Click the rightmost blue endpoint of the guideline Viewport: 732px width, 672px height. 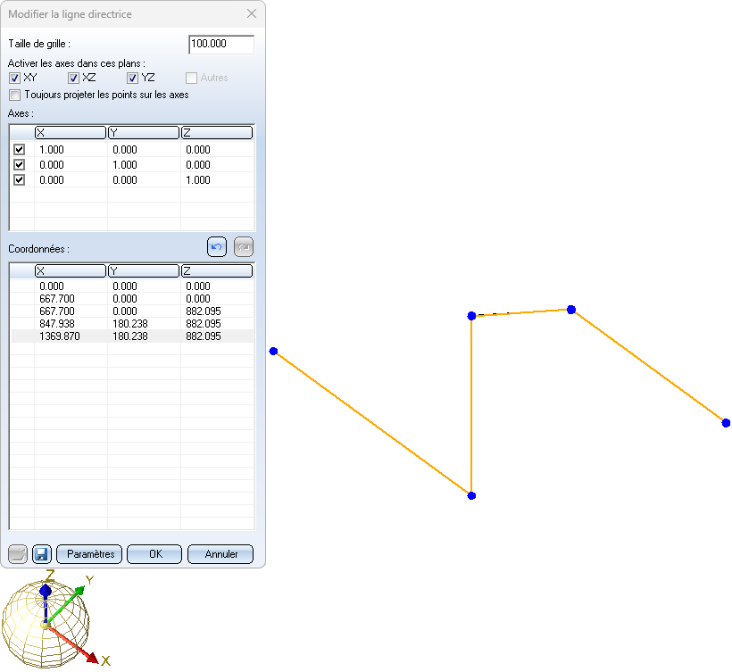[x=726, y=423]
